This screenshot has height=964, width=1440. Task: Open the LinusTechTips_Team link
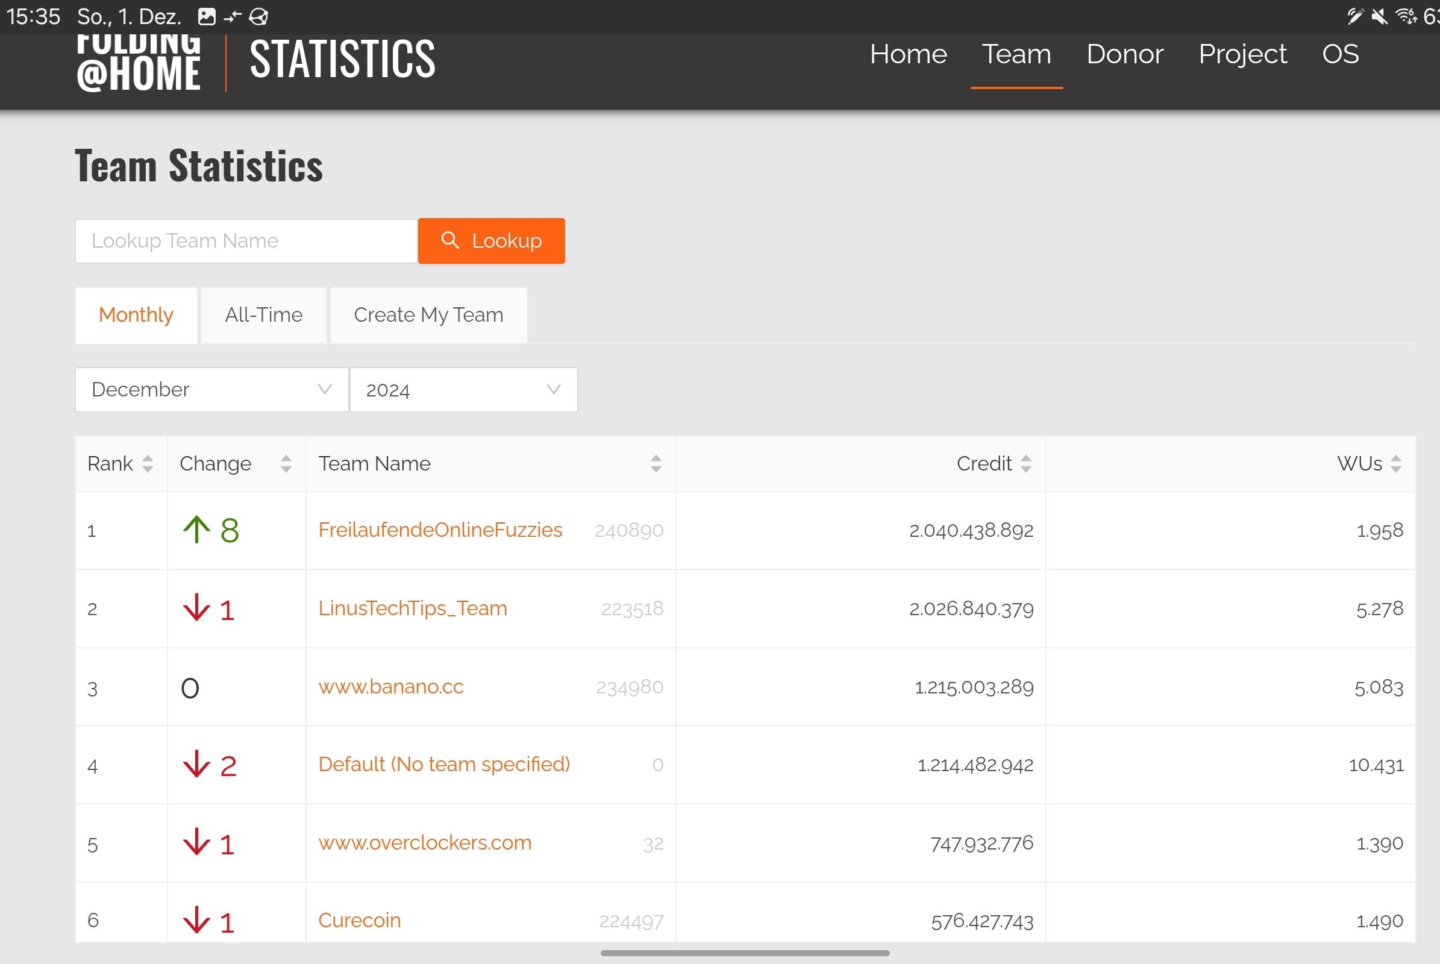(413, 609)
